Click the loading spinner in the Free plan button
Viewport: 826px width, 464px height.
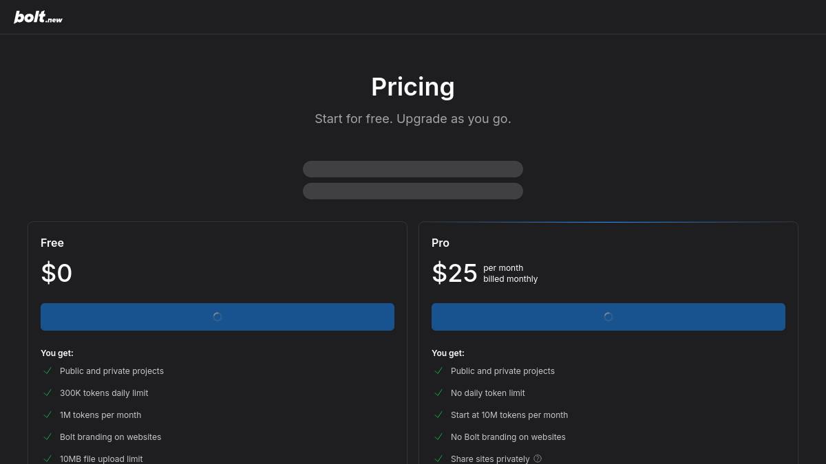tap(218, 317)
